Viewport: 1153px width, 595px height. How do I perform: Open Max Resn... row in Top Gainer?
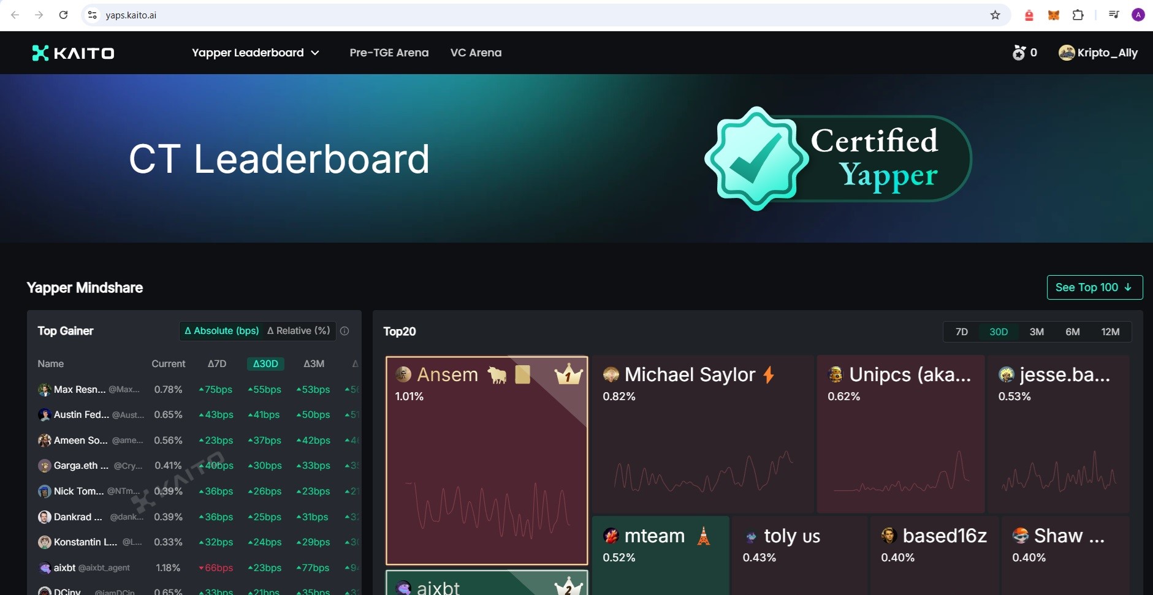pyautogui.click(x=80, y=390)
